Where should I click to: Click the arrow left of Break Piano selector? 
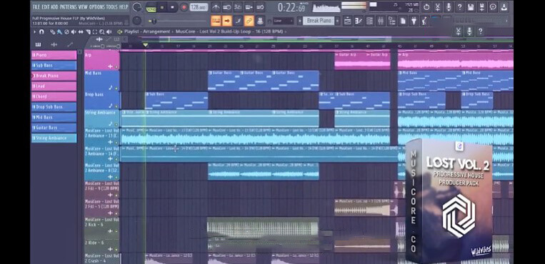[299, 21]
